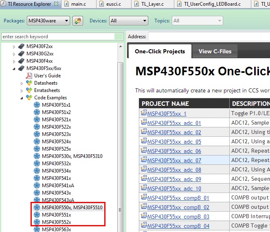
Task: Click the tree panel scroll up arrow
Action: 121,46
